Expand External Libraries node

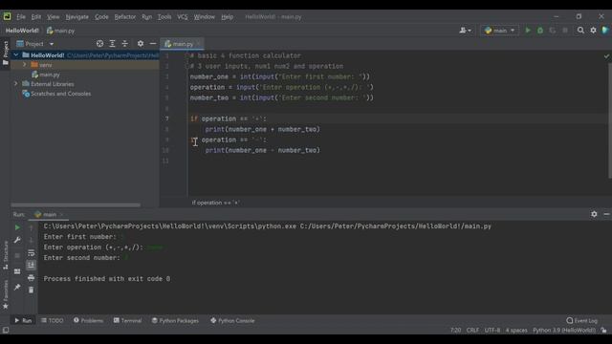click(16, 84)
